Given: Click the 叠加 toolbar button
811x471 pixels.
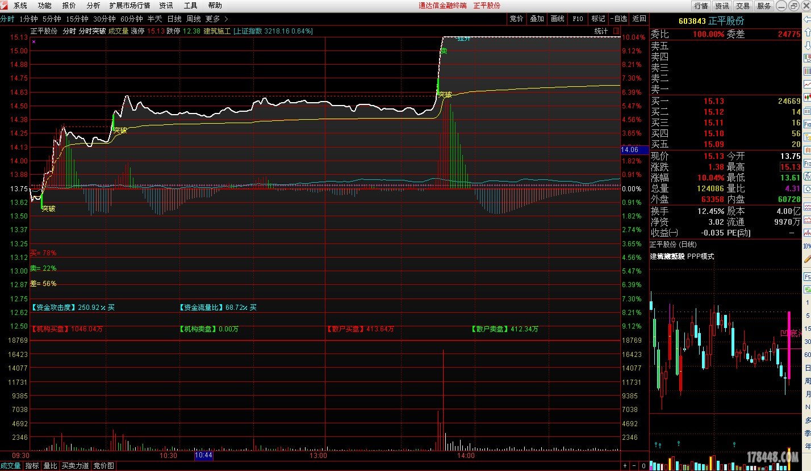Looking at the screenshot, I should click(x=537, y=18).
